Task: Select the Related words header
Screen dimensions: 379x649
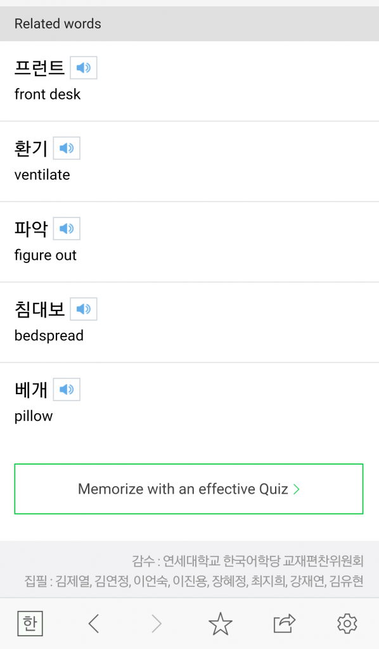Action: point(58,23)
